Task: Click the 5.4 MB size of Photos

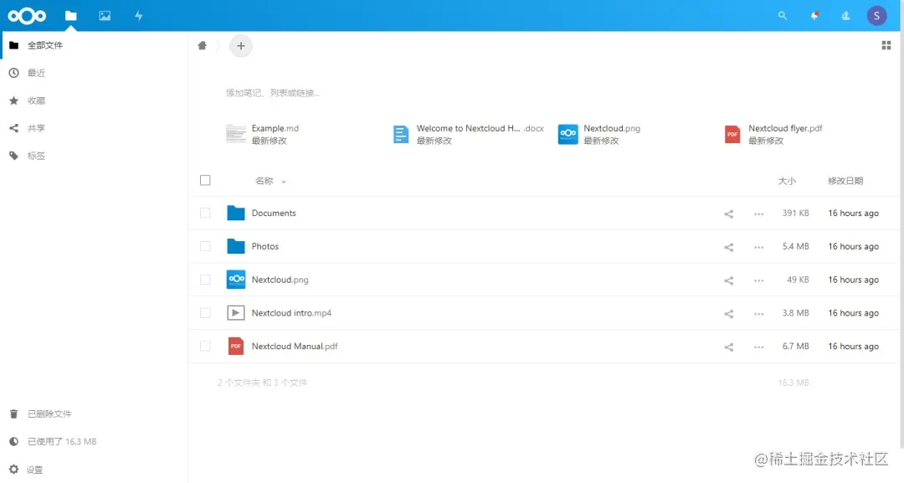Action: [x=796, y=247]
